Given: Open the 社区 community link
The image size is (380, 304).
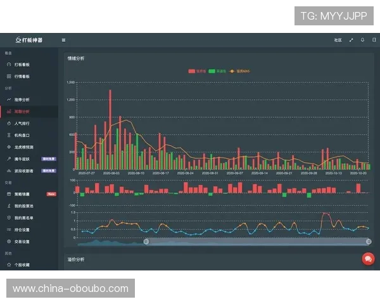Looking at the screenshot, I should 338,40.
